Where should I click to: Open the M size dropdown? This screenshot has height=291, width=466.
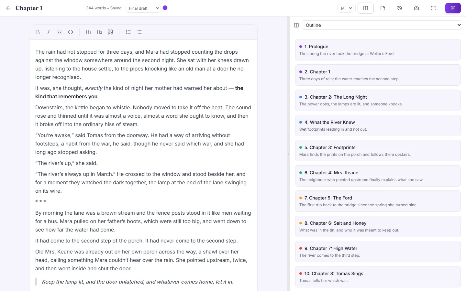coord(345,8)
